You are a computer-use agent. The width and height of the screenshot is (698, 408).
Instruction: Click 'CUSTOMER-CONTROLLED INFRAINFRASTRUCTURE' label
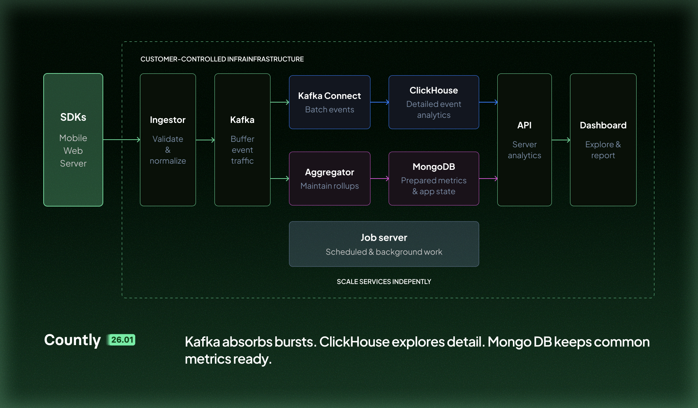tap(222, 59)
